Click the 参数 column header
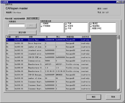This screenshot has height=103, width=125. coord(36,37)
